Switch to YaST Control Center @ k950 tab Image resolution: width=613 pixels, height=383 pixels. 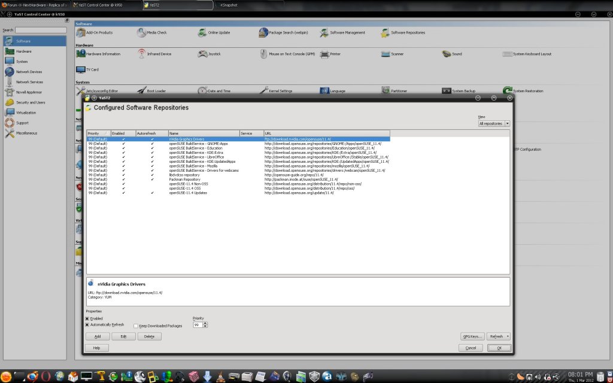(x=107, y=5)
